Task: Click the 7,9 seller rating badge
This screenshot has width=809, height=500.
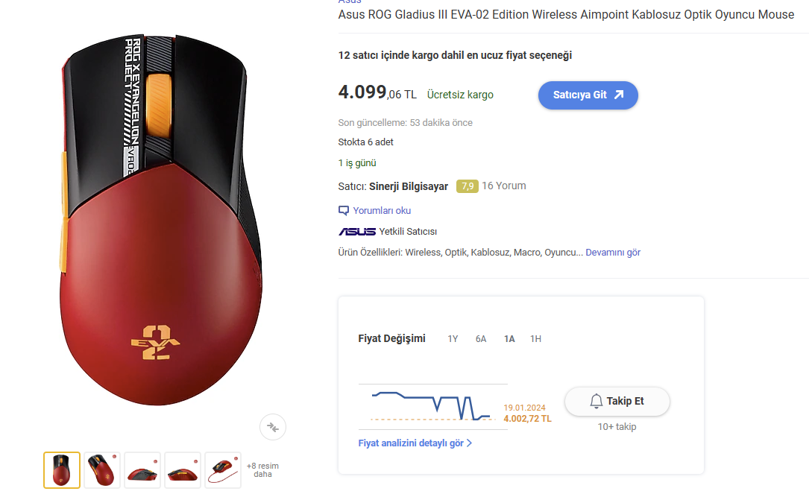Action: click(468, 186)
